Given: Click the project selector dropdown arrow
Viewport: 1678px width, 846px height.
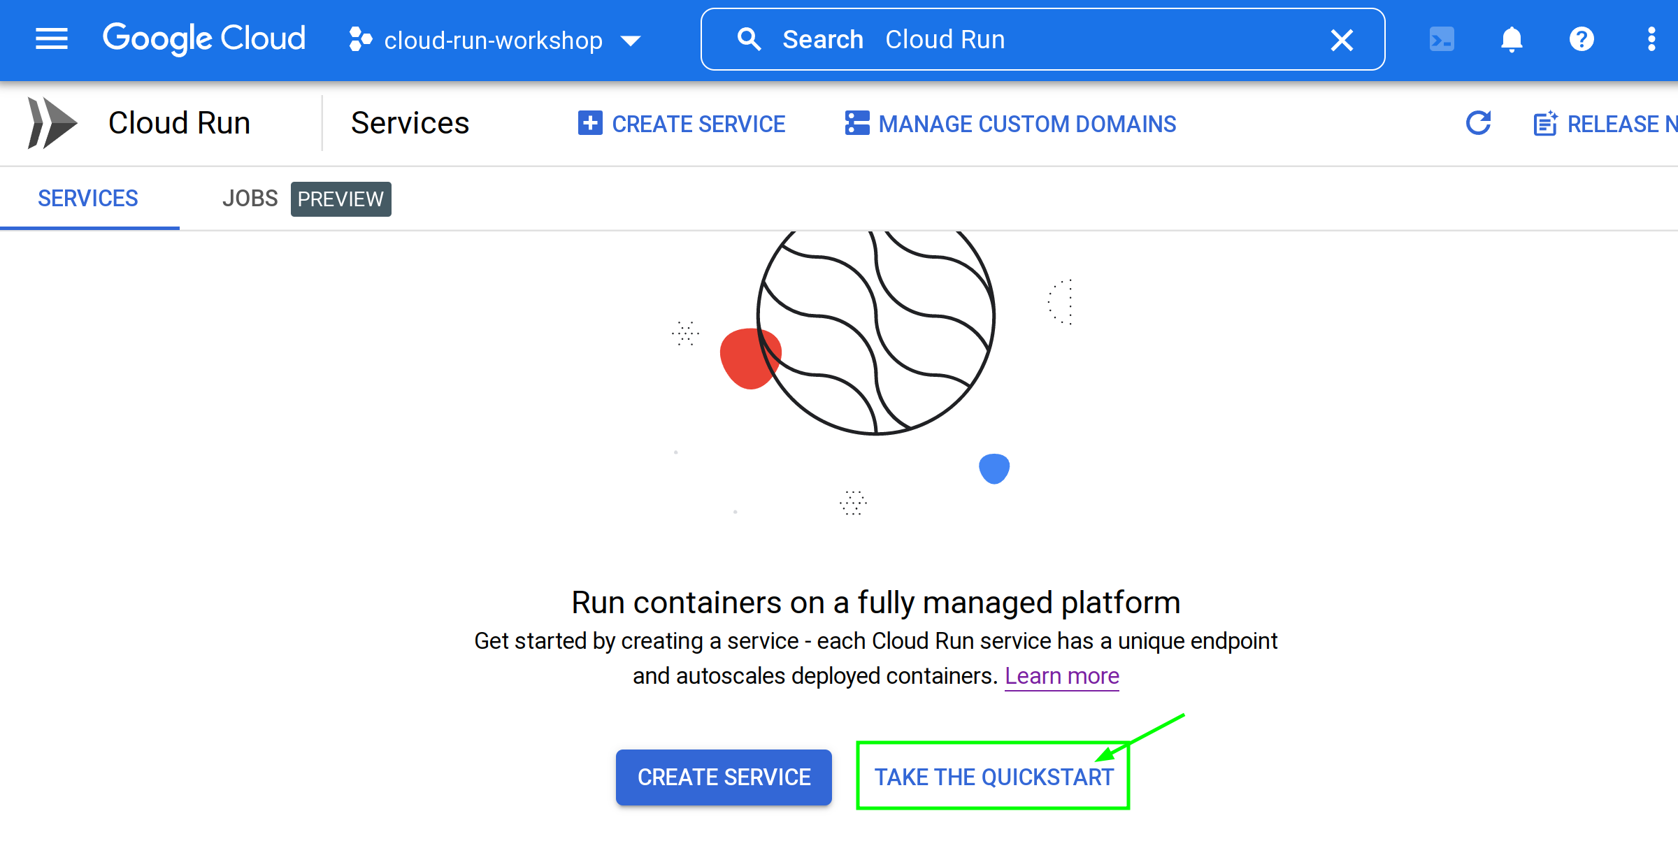Looking at the screenshot, I should point(631,41).
